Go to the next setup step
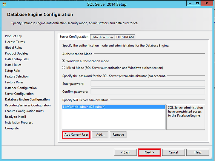The width and height of the screenshot is (215, 161). click(x=149, y=152)
